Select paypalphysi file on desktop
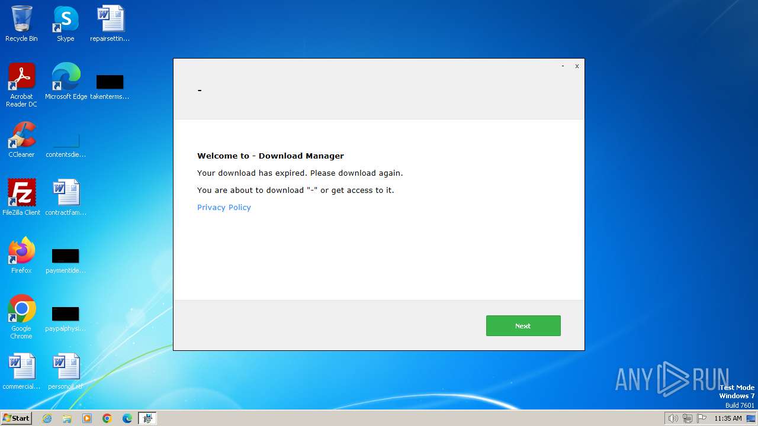Screen dimensions: 758x426 (x=66, y=318)
